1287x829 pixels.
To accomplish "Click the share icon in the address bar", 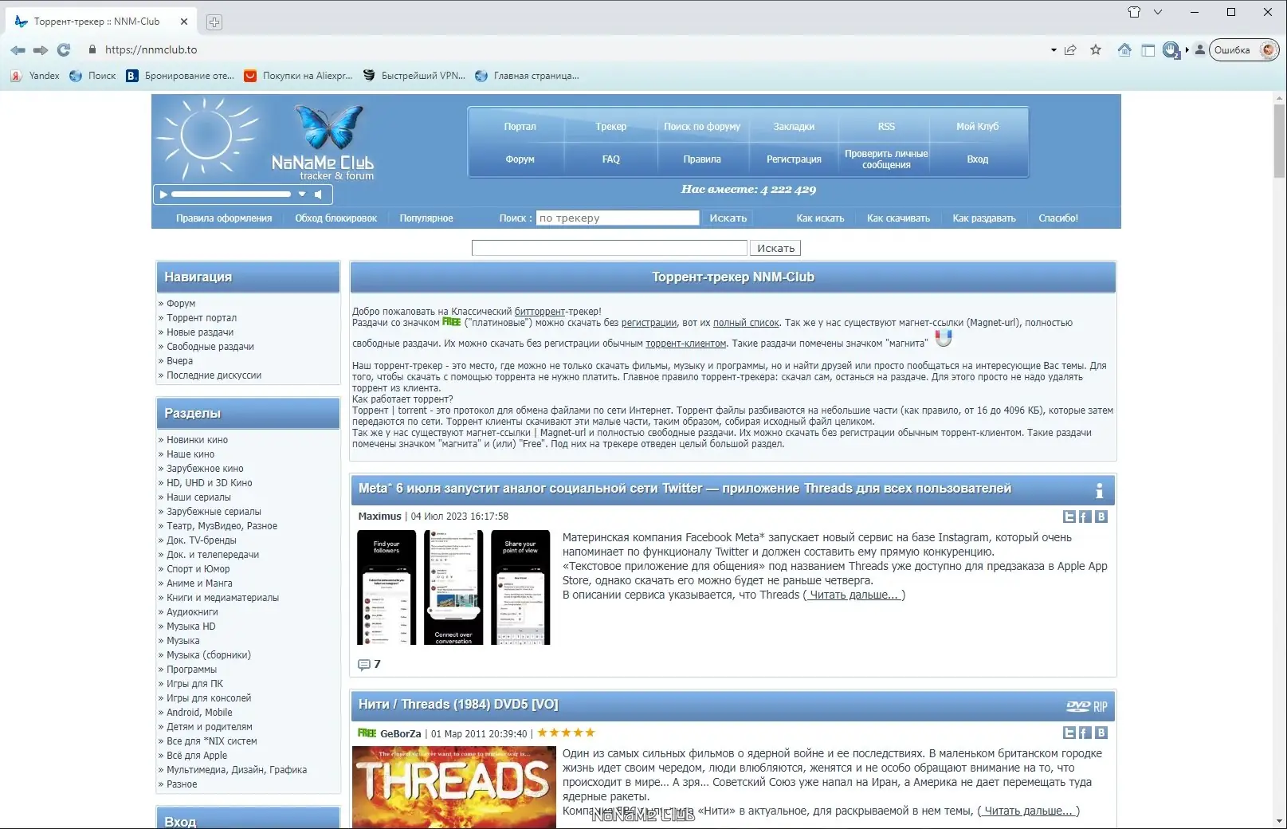I will [x=1071, y=50].
